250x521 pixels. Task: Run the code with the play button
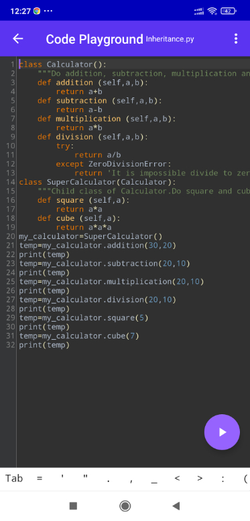pos(222,432)
